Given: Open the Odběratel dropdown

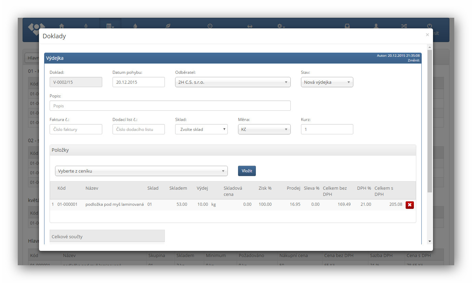Looking at the screenshot, I should point(233,82).
